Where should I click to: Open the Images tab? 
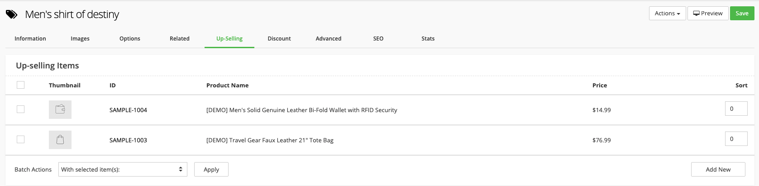tap(80, 39)
